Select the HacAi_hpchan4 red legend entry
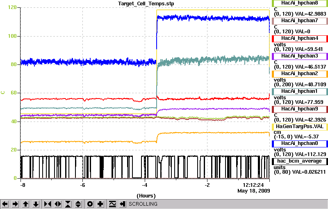Image resolution: width=328 pixels, height=209 pixels. [x=300, y=39]
